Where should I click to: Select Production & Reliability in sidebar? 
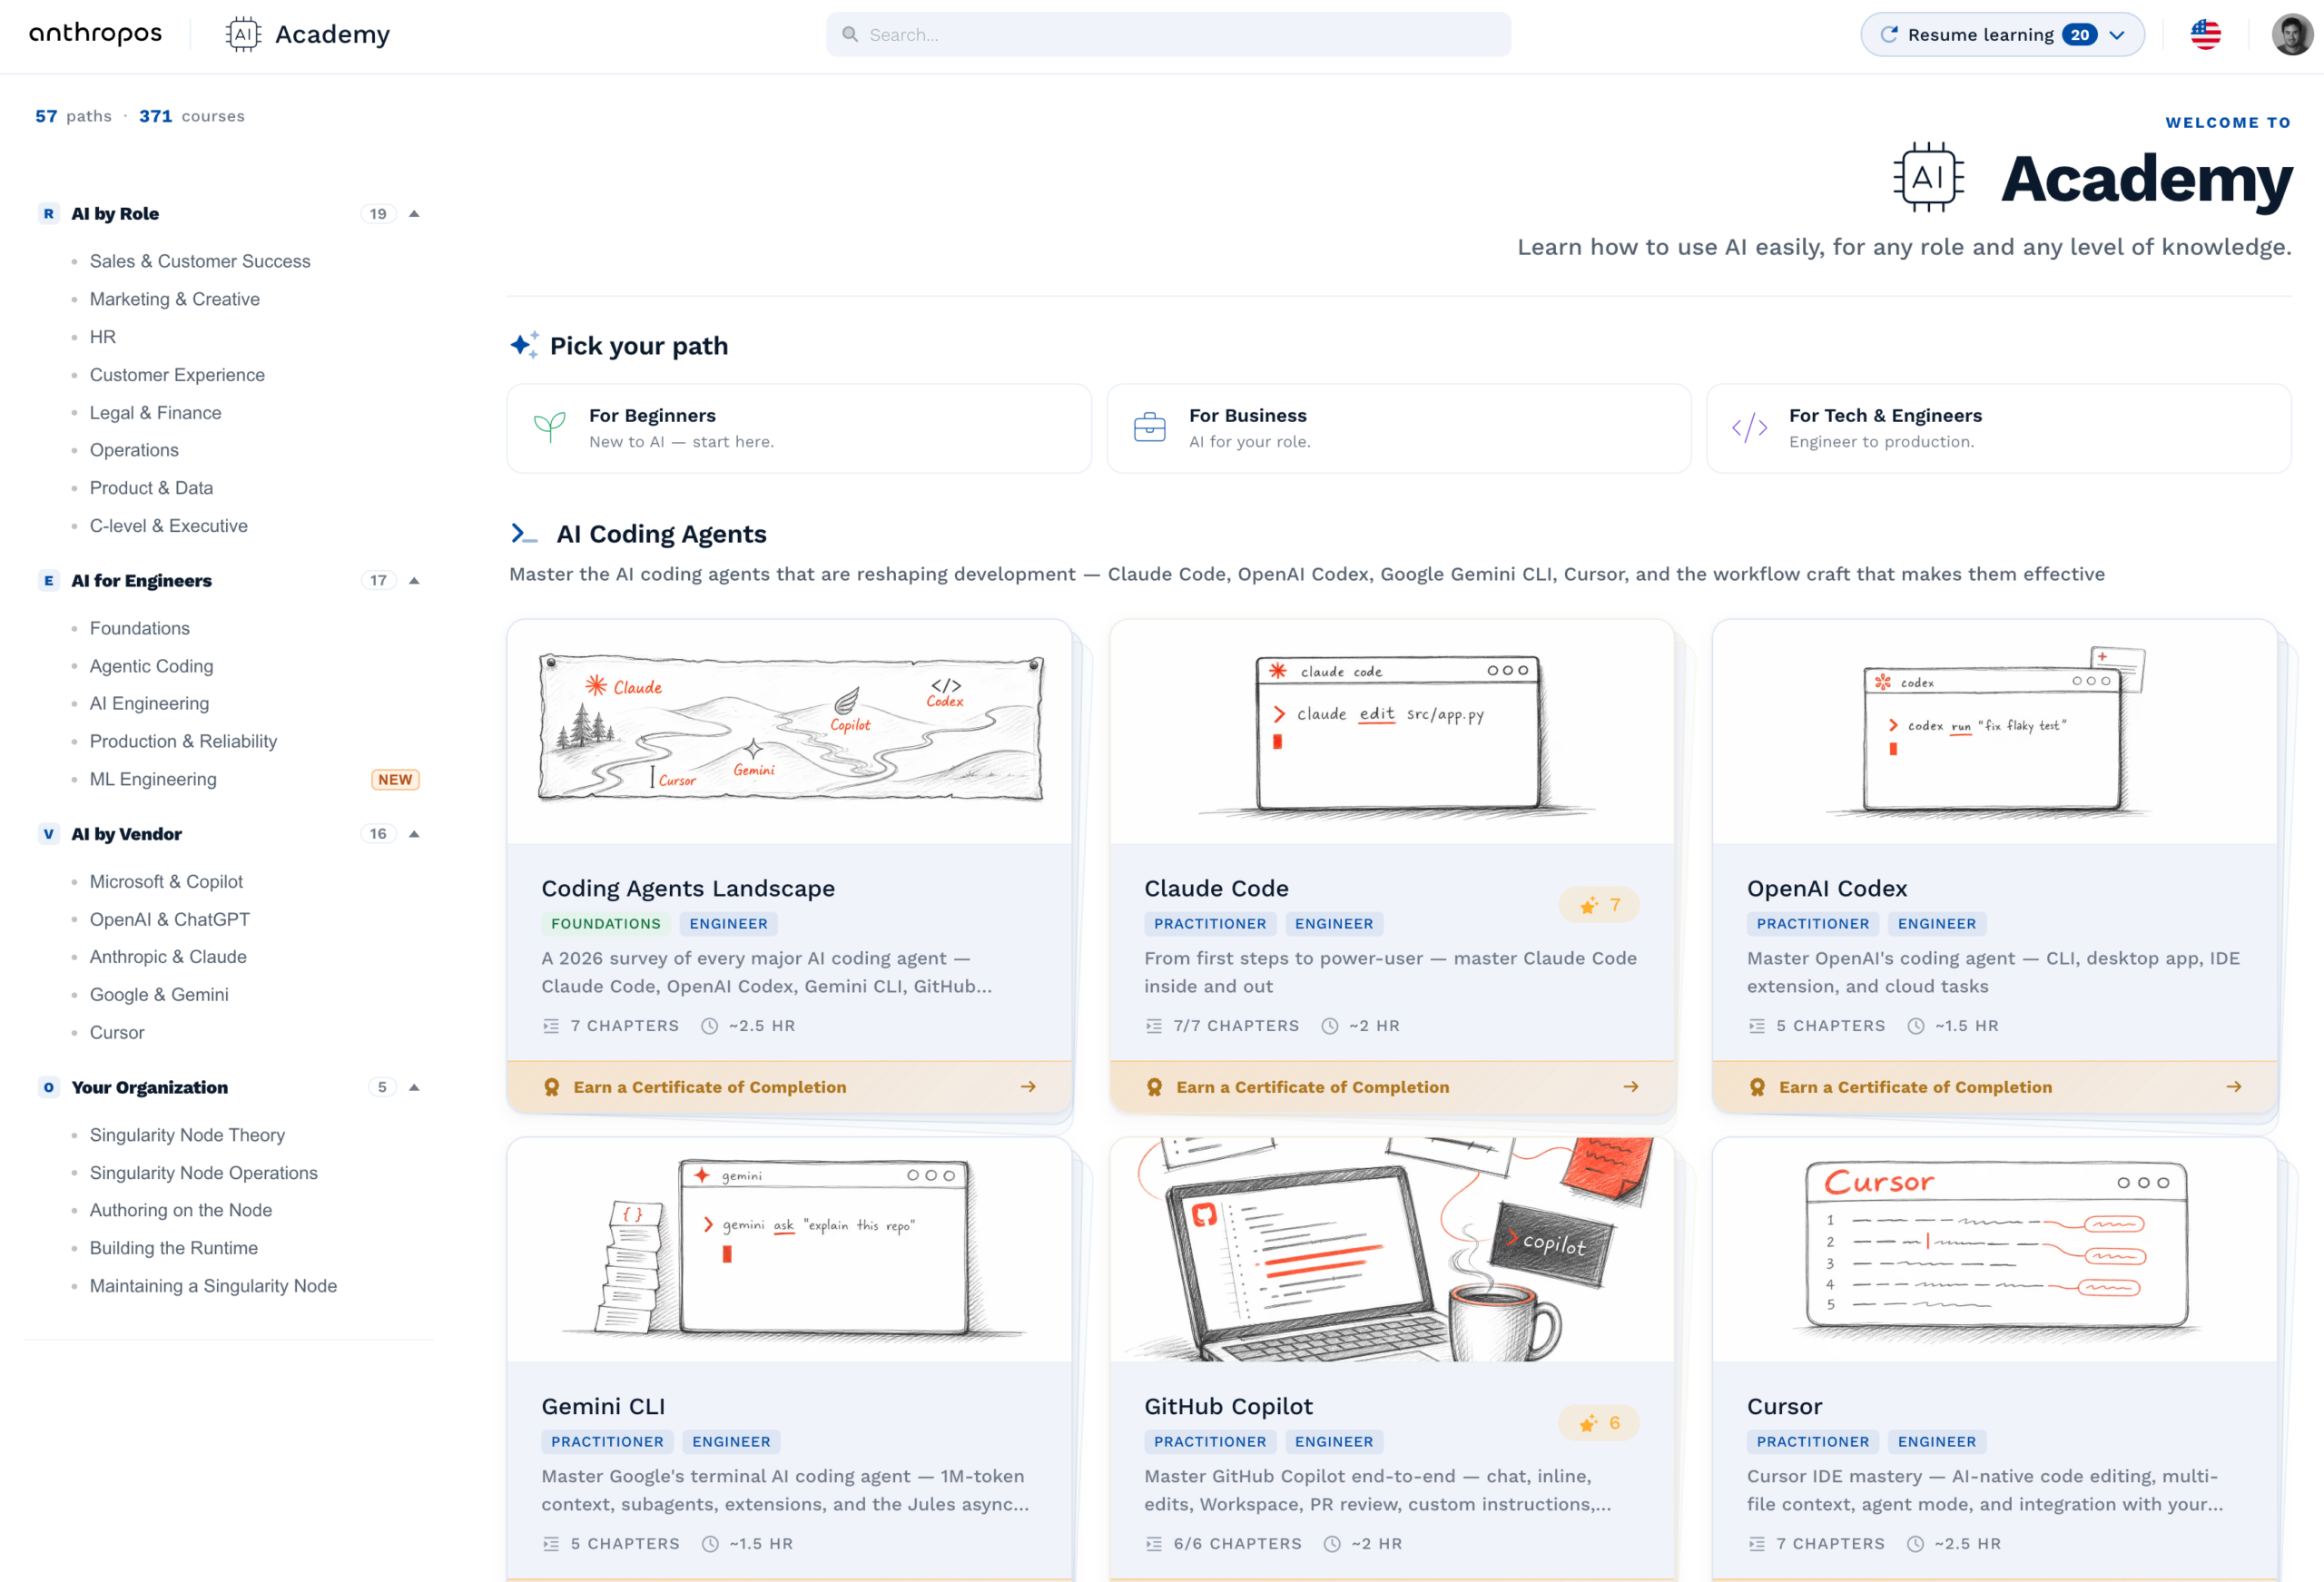point(183,742)
